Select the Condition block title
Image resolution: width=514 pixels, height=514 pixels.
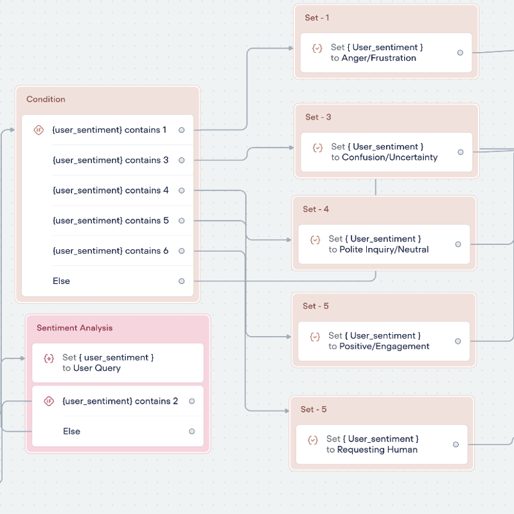46,100
